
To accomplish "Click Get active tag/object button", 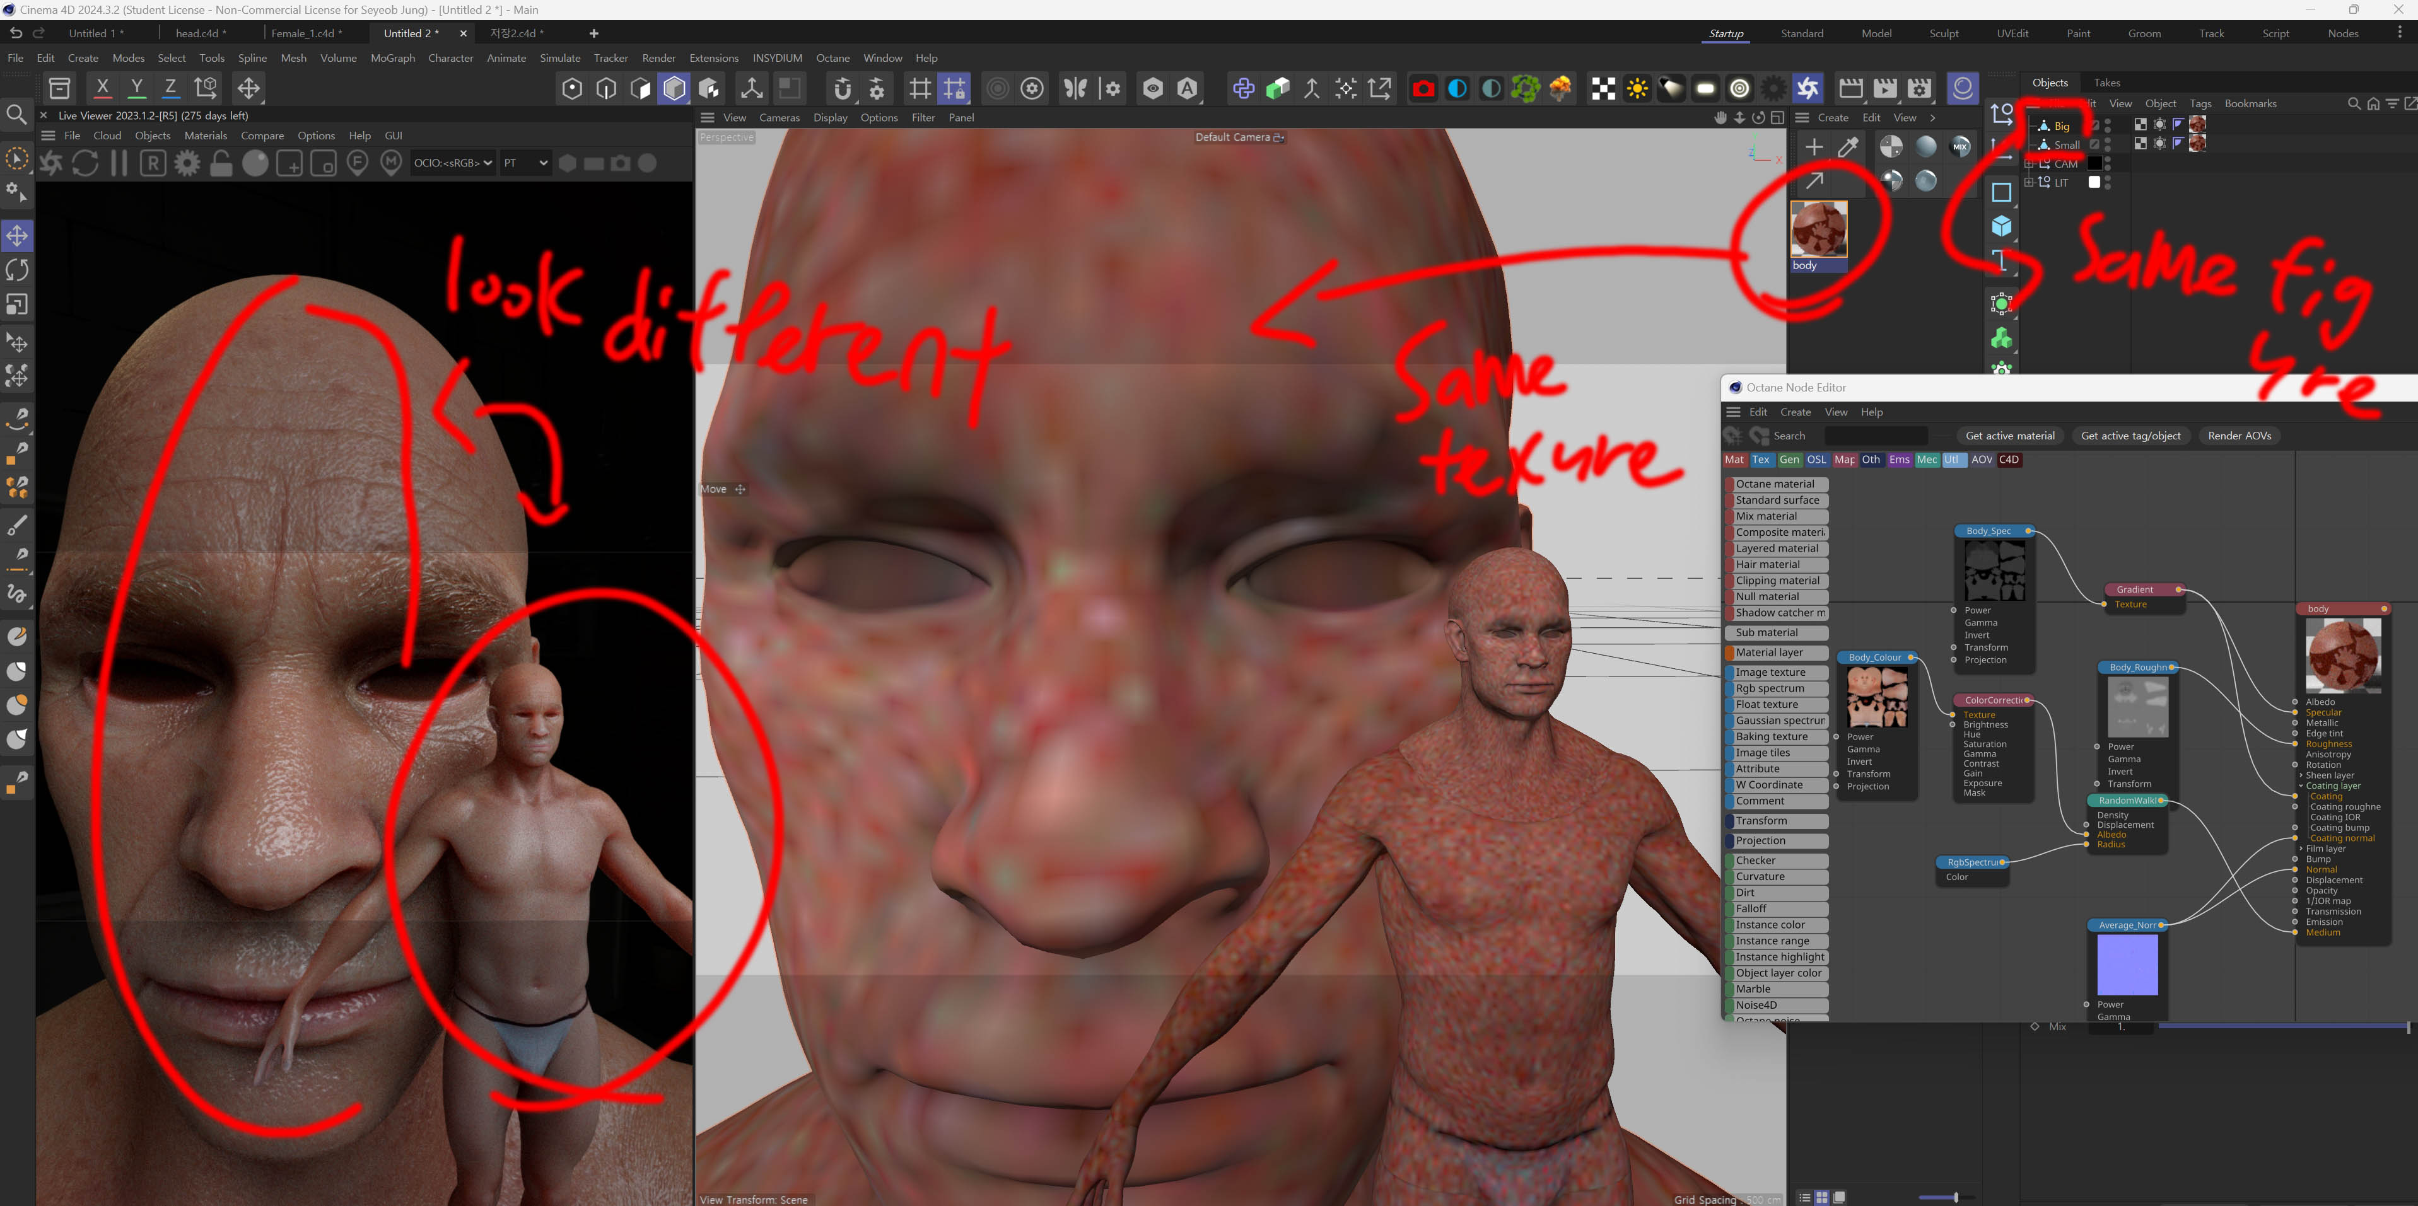I will 2131,436.
